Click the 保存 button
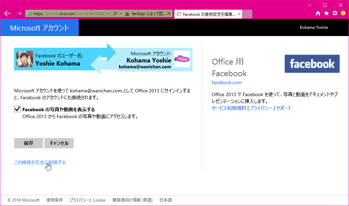 pos(29,143)
